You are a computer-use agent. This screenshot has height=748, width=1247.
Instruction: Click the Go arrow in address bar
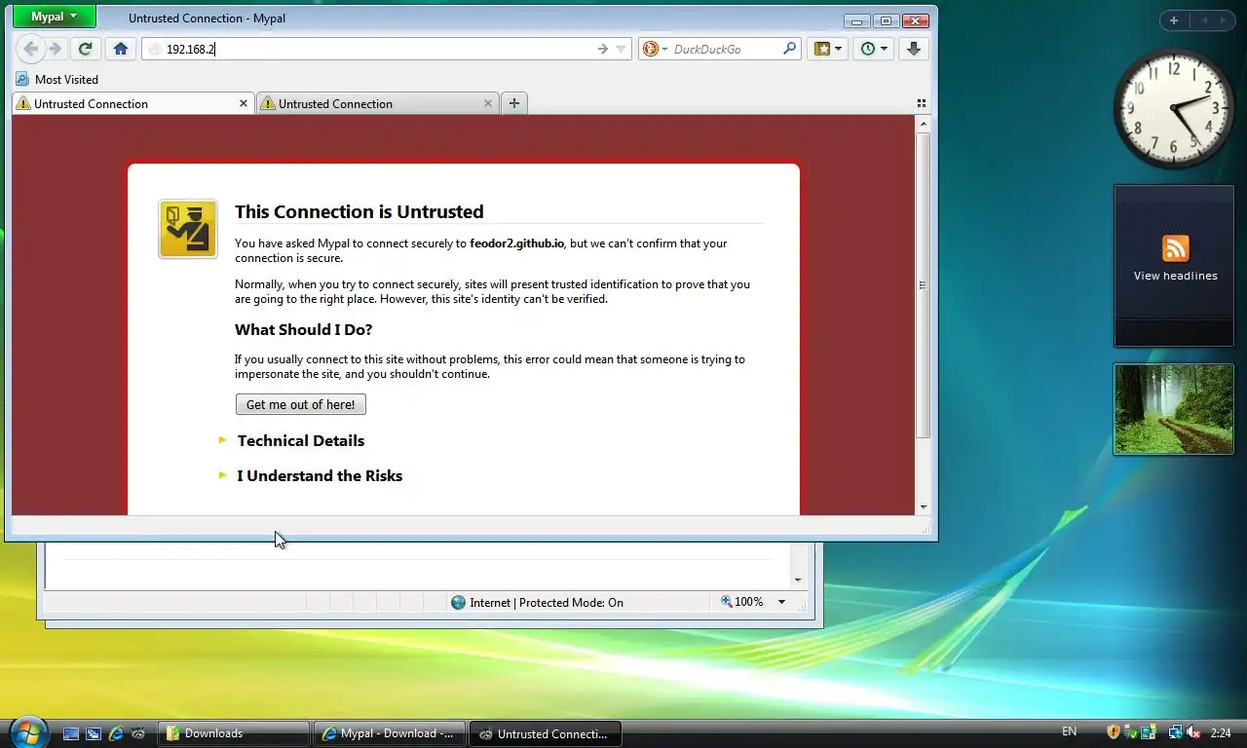(602, 49)
